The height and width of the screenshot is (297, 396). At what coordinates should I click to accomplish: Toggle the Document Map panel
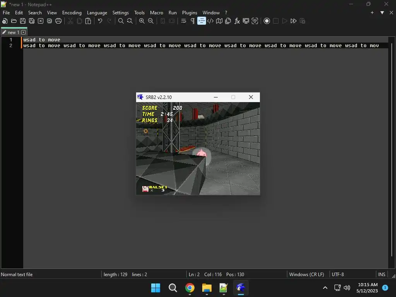tap(219, 21)
